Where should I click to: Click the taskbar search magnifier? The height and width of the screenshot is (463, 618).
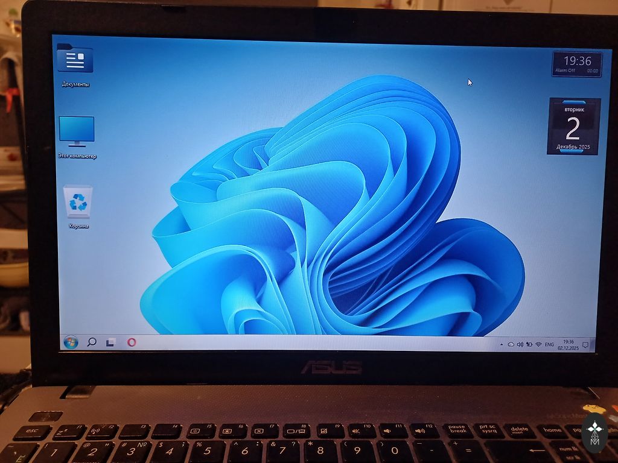click(x=92, y=342)
